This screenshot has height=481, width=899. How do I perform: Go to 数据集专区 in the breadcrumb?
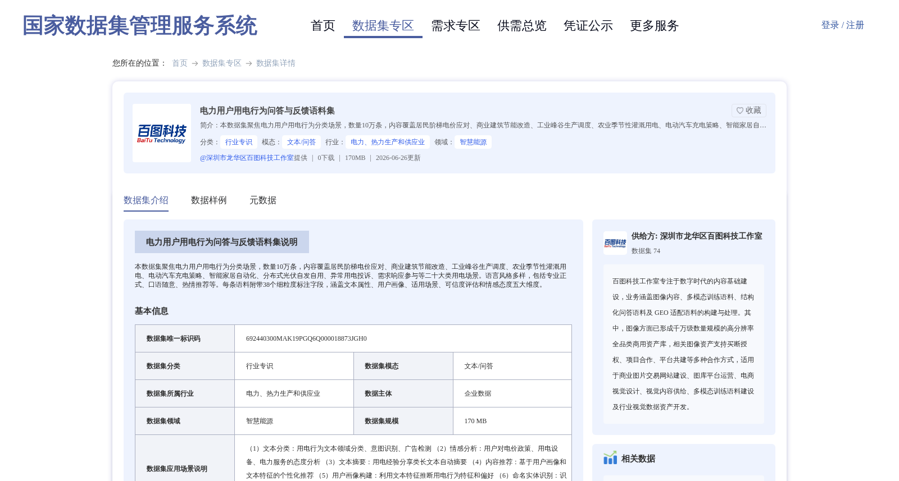pyautogui.click(x=222, y=63)
